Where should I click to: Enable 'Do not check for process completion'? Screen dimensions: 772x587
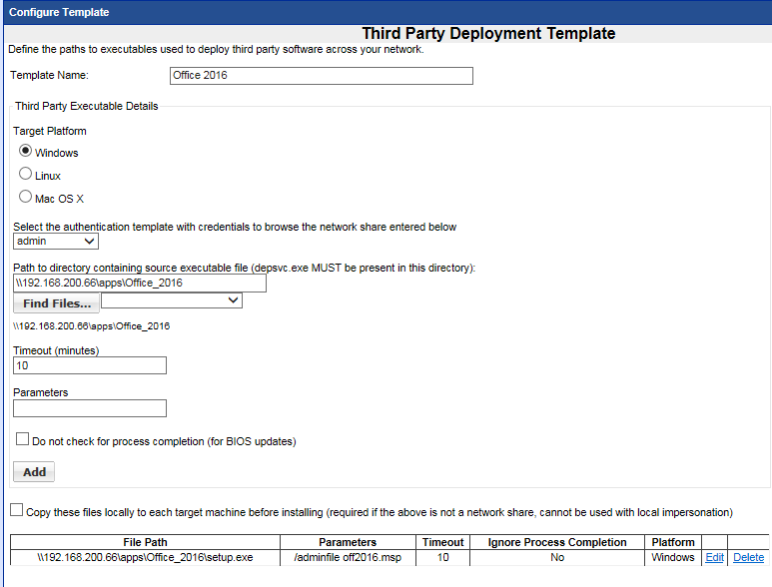22,439
